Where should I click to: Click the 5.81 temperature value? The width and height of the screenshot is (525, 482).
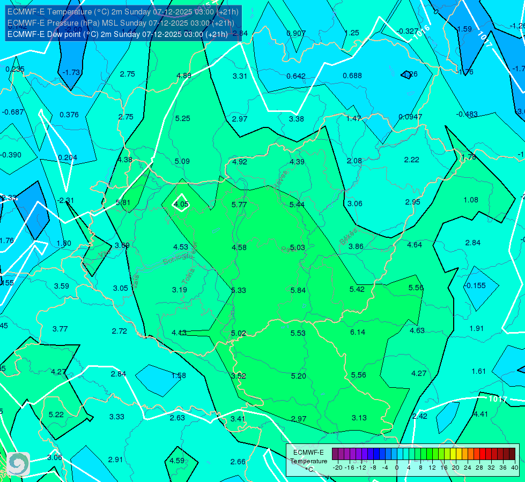pos(123,202)
